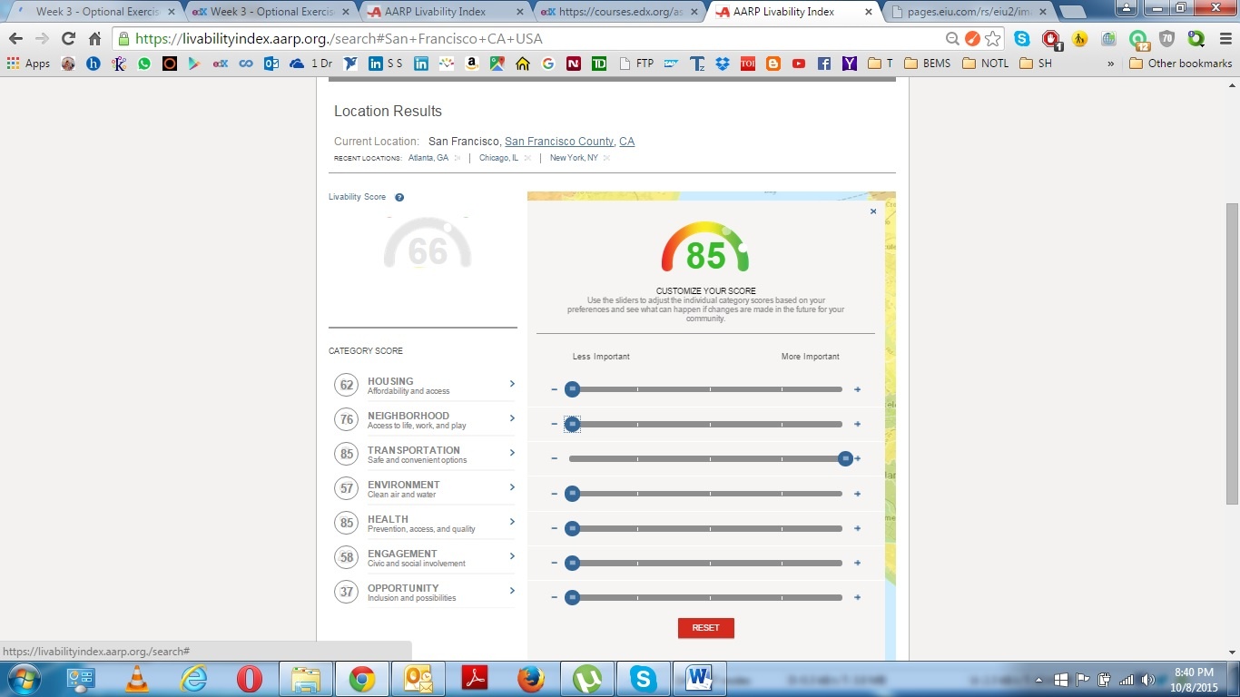Image resolution: width=1240 pixels, height=697 pixels.
Task: Decrease Transportation importance with minus button
Action: tap(554, 458)
